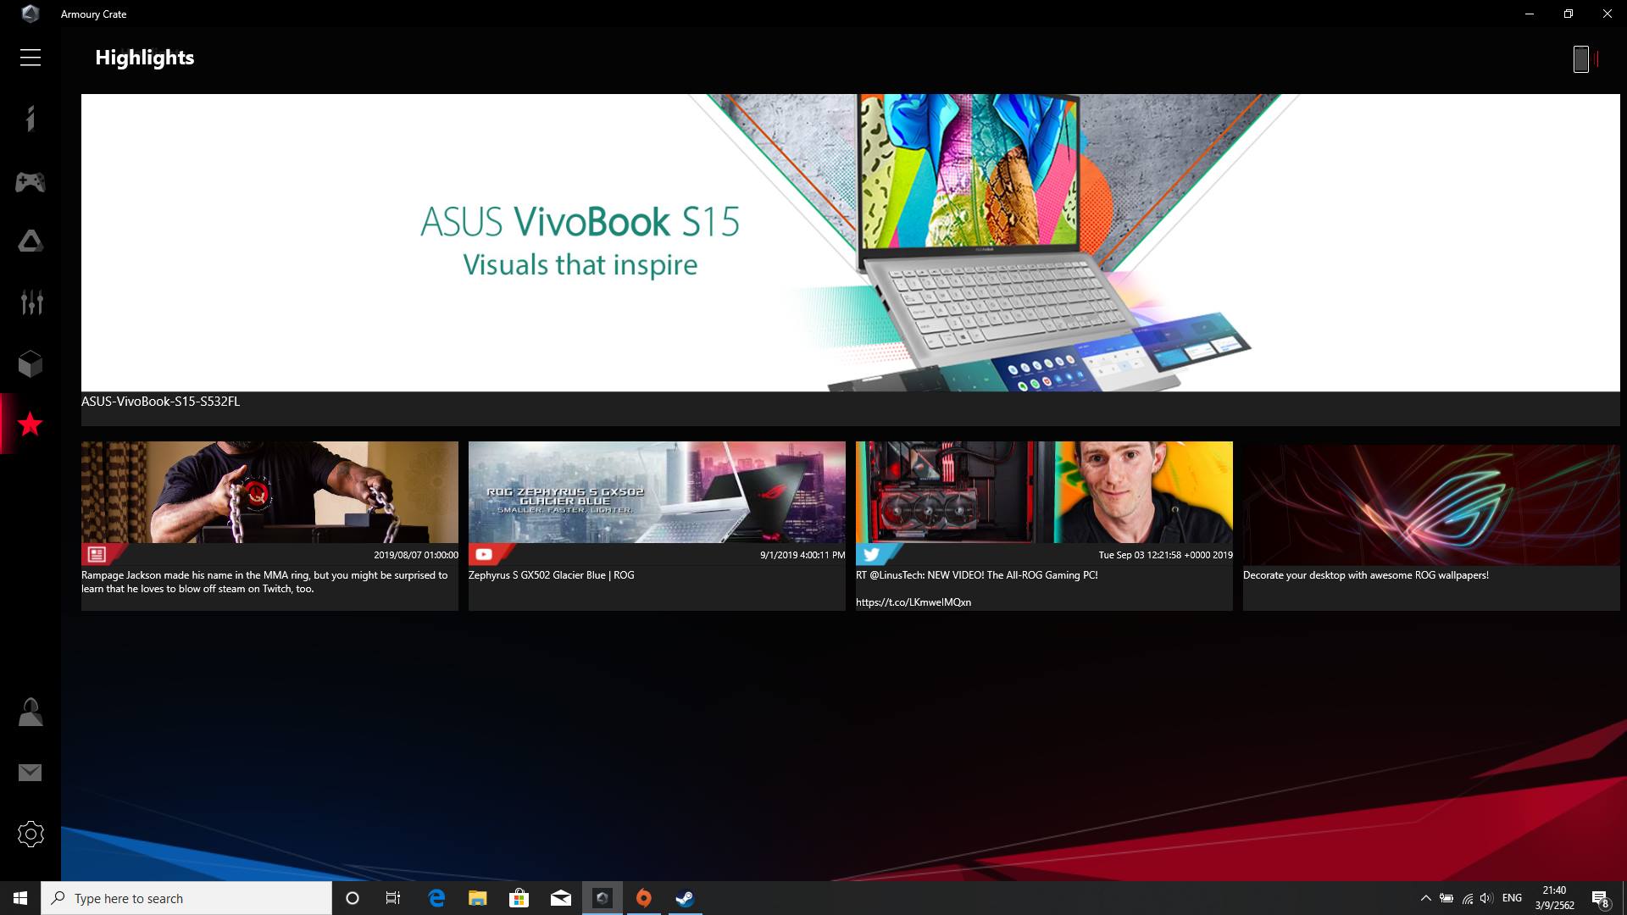Open the clock showing 21:40
This screenshot has width=1627, height=915.
point(1554,898)
